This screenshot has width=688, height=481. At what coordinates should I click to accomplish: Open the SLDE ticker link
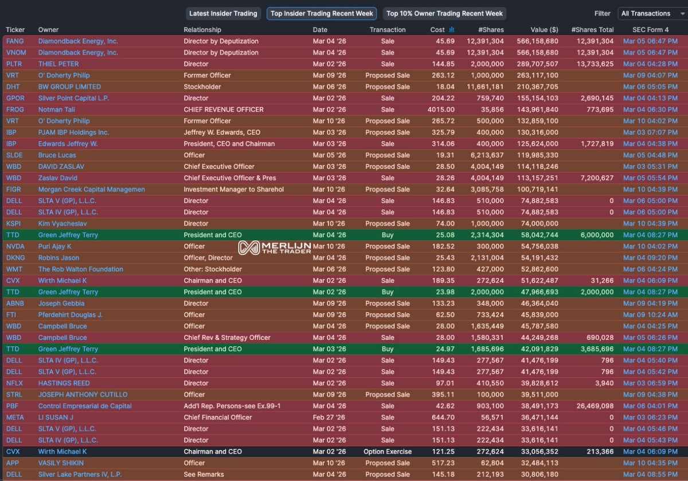pos(15,155)
